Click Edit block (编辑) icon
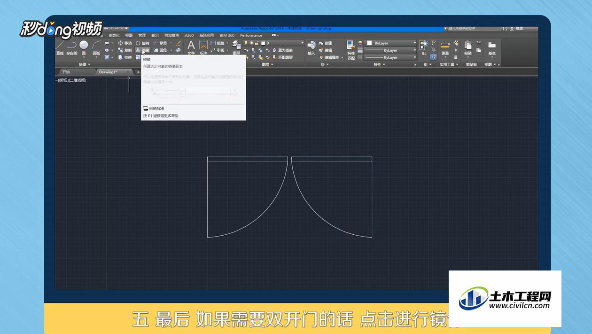This screenshot has width=592, height=334. [x=326, y=50]
